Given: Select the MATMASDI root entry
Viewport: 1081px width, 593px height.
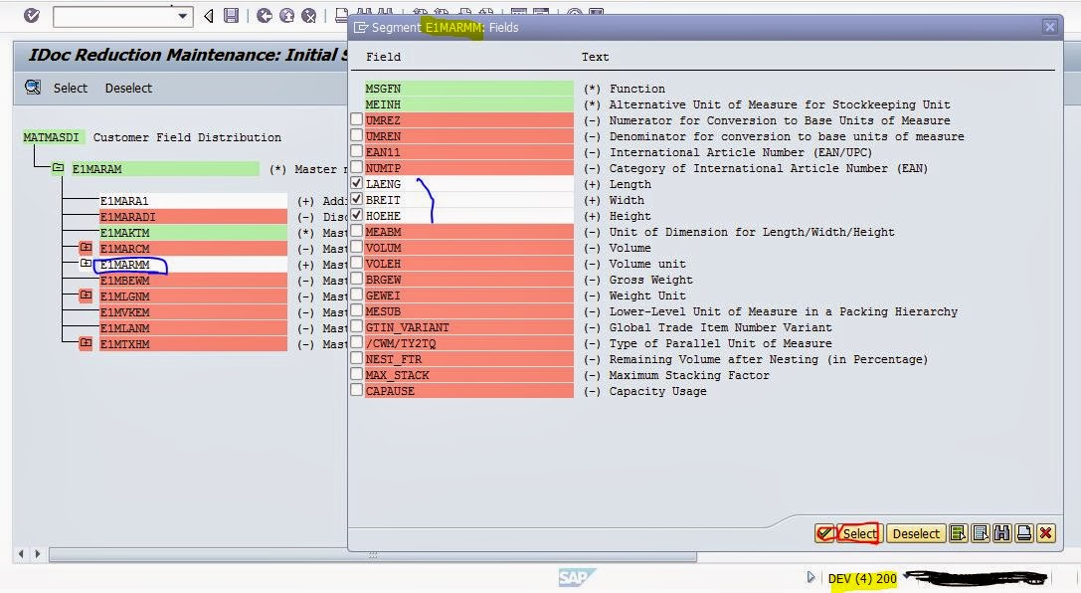Looking at the screenshot, I should pos(52,137).
